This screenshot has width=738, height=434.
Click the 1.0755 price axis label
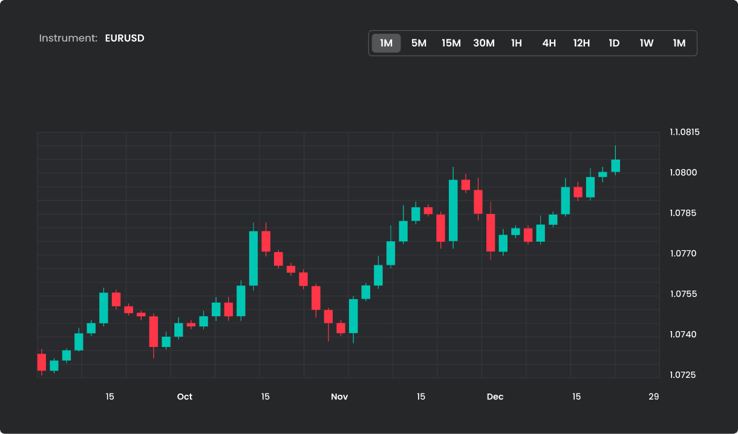click(x=684, y=294)
